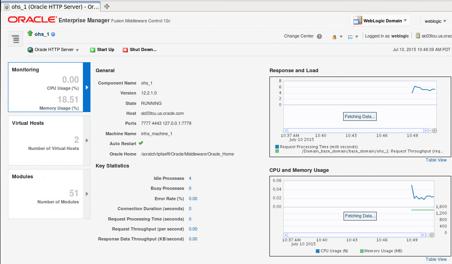Click the Response and Load time range scrollbar
Image resolution: width=452 pixels, height=264 pixels.
[356, 131]
